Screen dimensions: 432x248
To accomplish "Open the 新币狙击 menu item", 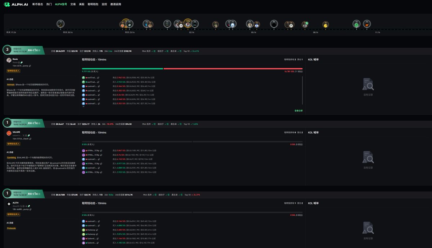I will click(37, 4).
